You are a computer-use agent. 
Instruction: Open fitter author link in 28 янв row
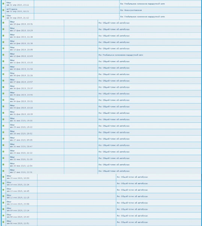pyautogui.click(x=12, y=131)
